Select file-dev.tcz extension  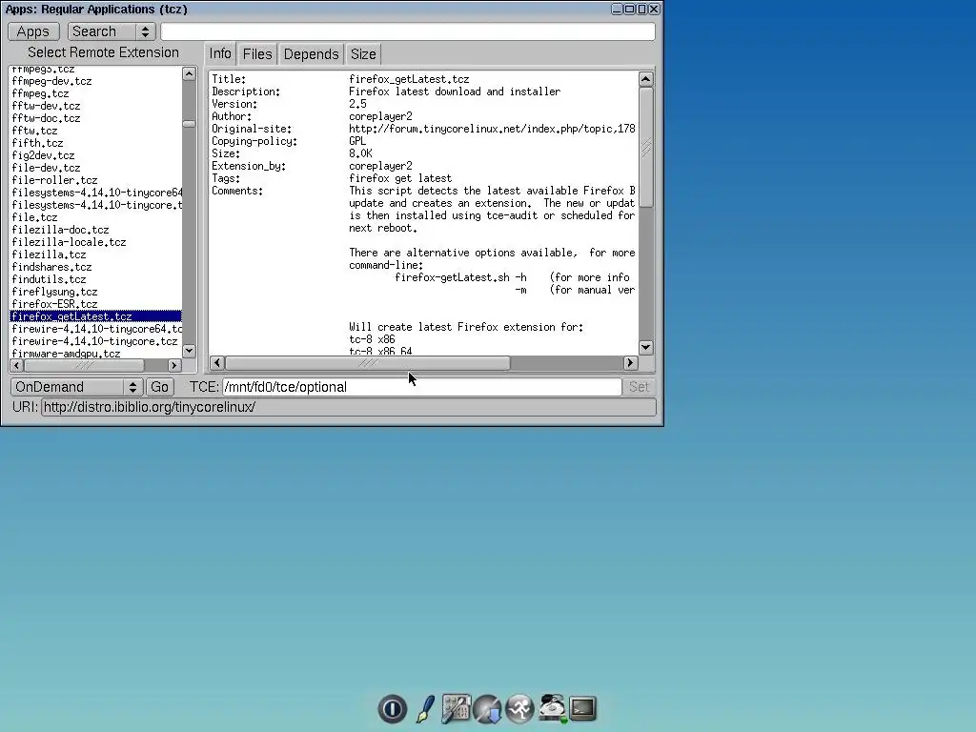click(46, 168)
